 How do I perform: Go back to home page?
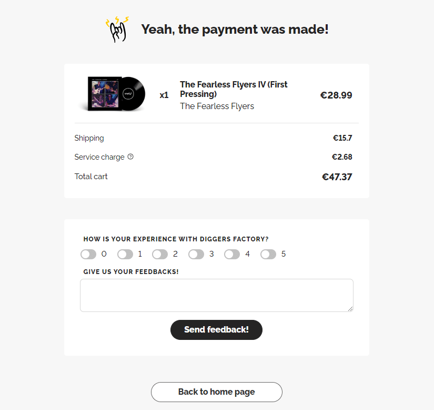[x=216, y=392]
